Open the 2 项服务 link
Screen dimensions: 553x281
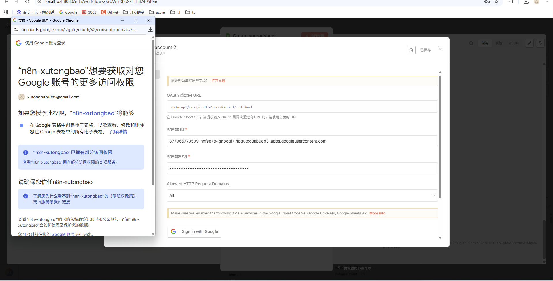[x=108, y=162]
